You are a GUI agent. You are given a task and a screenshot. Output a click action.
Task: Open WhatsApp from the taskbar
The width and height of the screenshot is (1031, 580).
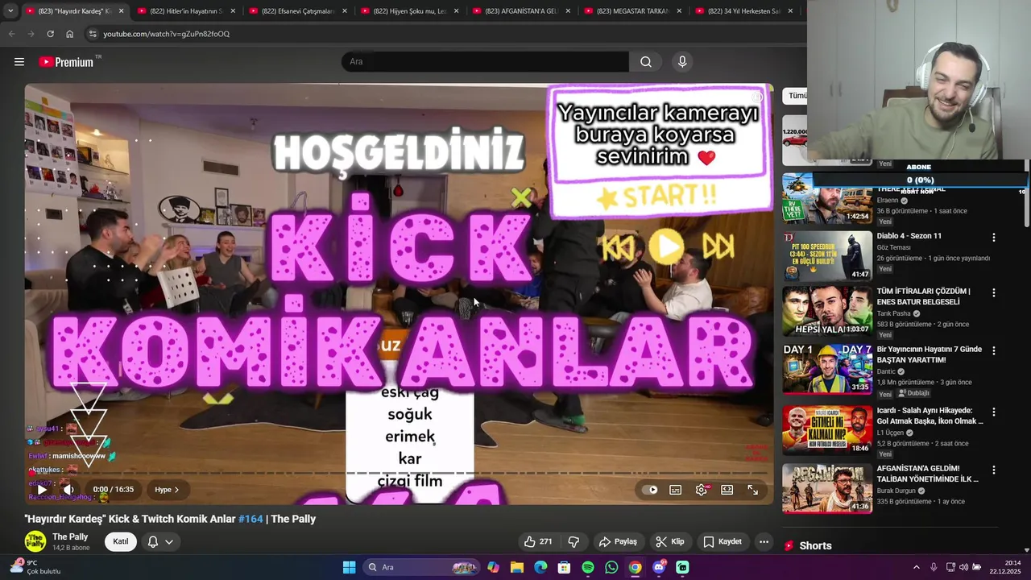pyautogui.click(x=611, y=567)
